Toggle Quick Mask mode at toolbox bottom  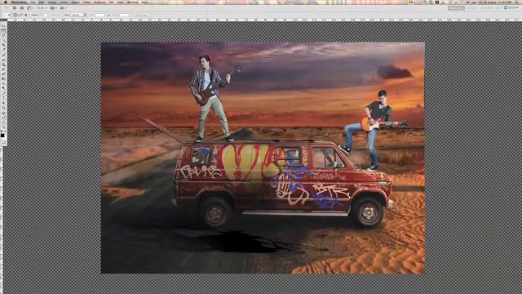[x=3, y=142]
